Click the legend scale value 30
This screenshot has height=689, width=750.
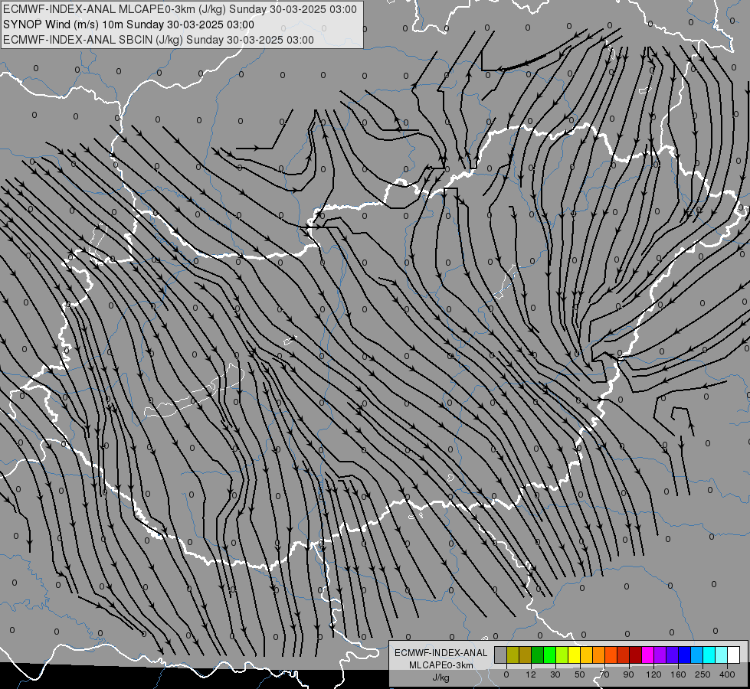tap(555, 674)
